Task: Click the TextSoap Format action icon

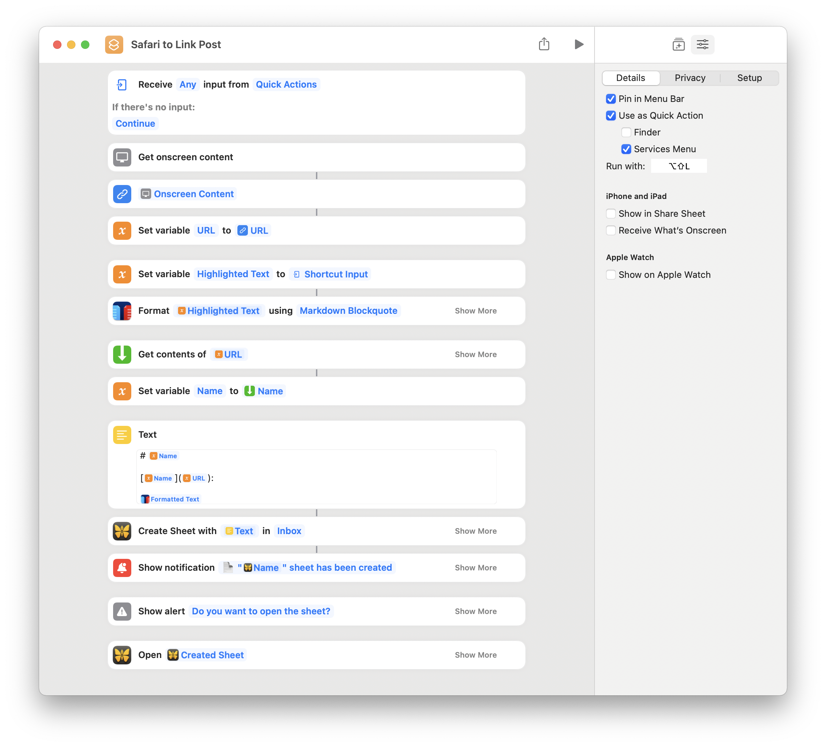Action: click(x=122, y=311)
